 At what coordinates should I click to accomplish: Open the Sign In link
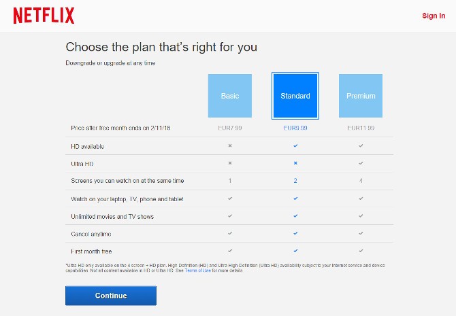434,16
